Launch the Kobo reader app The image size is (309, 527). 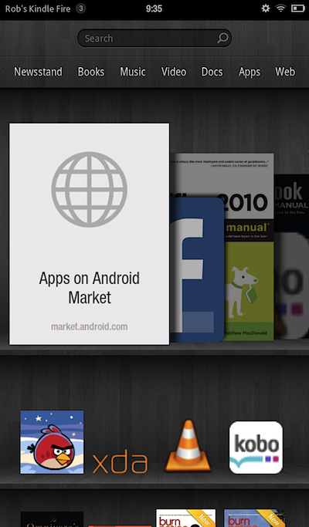[256, 448]
